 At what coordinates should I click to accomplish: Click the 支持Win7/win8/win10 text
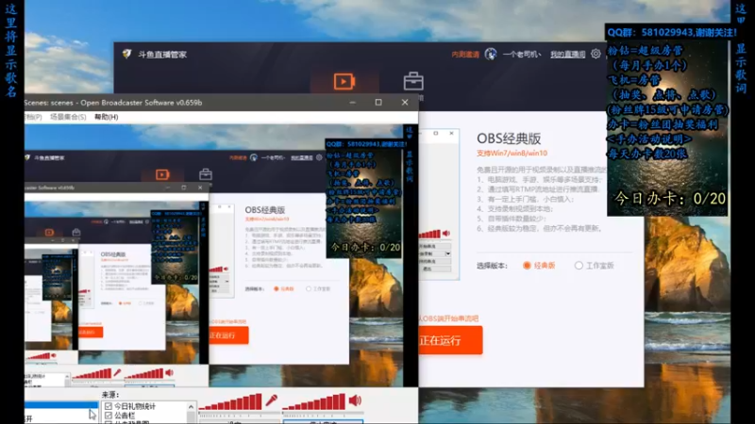tap(512, 154)
